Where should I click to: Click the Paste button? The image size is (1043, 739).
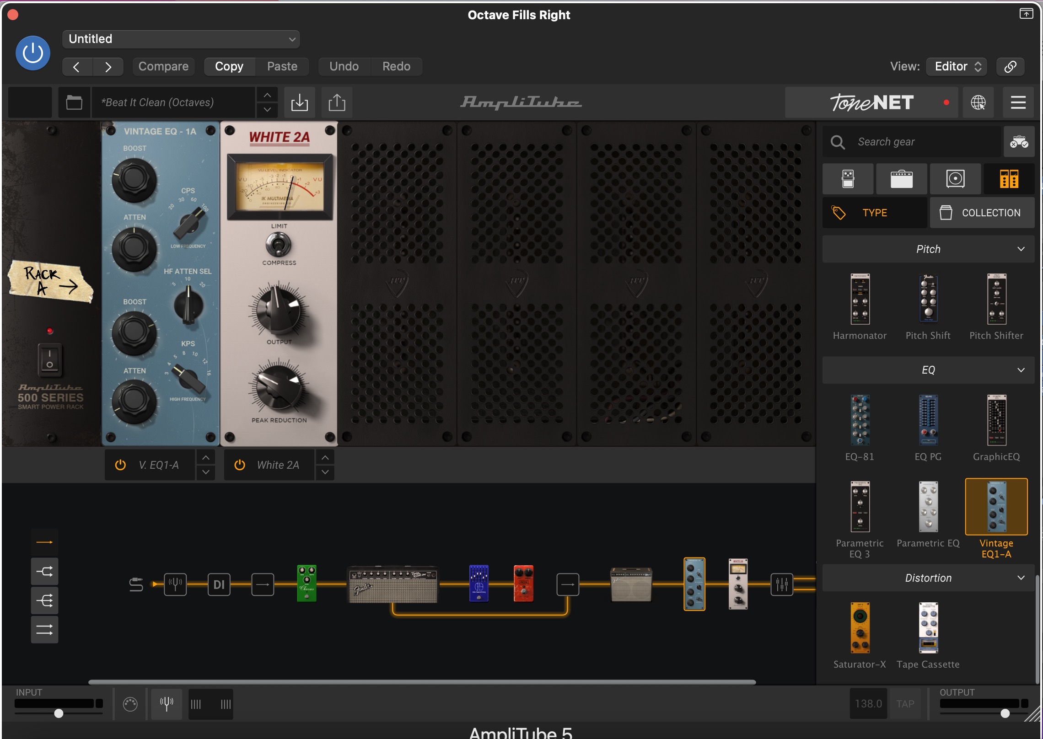pyautogui.click(x=282, y=67)
